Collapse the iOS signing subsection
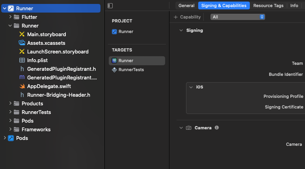The height and width of the screenshot is (169, 305). click(x=191, y=87)
